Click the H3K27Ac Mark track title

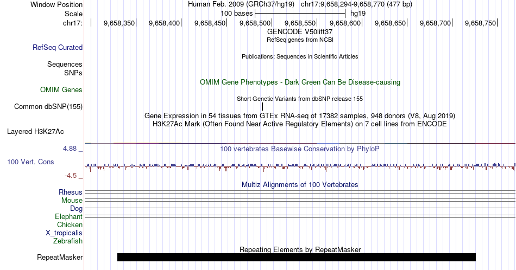click(300, 124)
